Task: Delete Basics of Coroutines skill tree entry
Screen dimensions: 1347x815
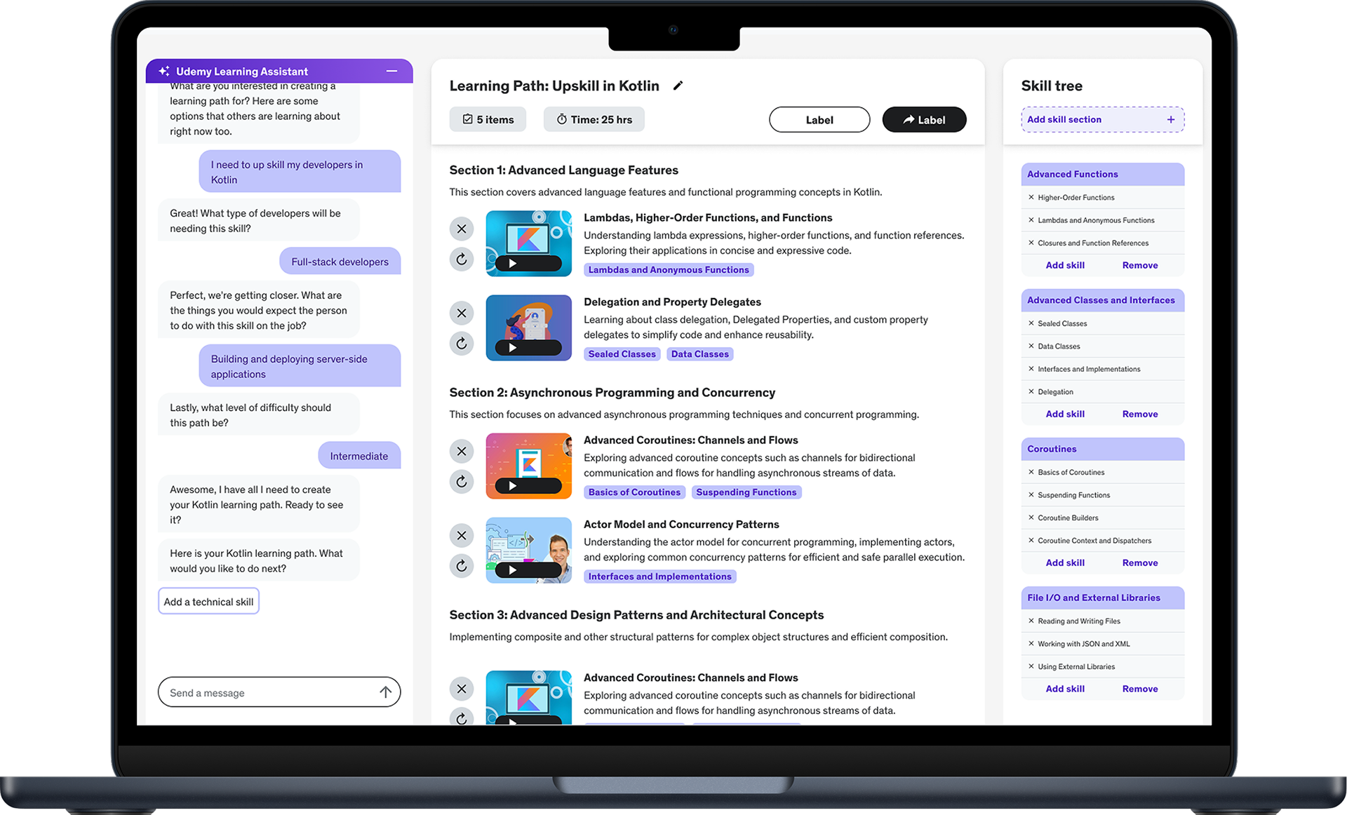Action: tap(1031, 472)
